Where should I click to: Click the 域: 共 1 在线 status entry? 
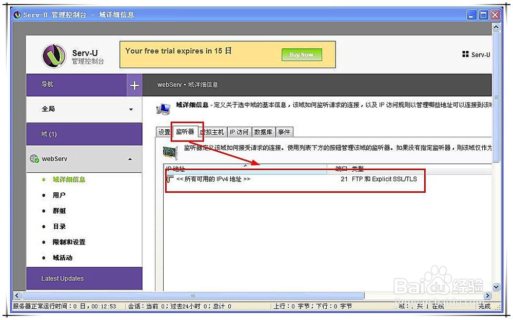click(x=421, y=307)
